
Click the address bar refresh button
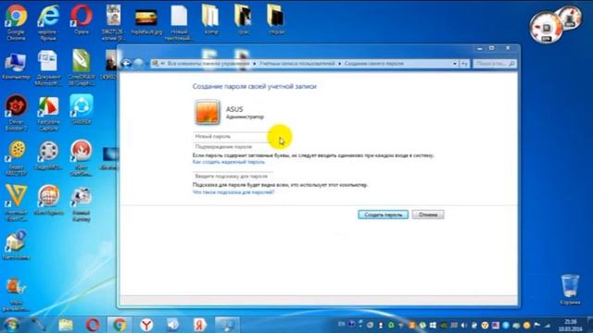click(x=464, y=64)
